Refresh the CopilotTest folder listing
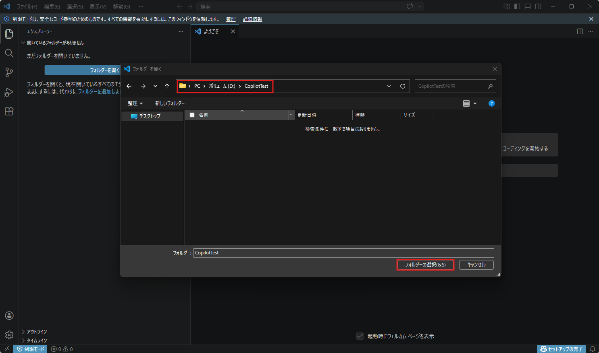Image resolution: width=599 pixels, height=353 pixels. (402, 86)
